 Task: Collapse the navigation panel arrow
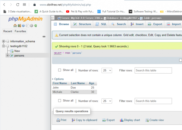[x=53, y=18]
